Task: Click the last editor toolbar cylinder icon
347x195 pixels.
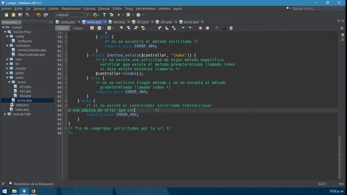Action: coord(231,28)
